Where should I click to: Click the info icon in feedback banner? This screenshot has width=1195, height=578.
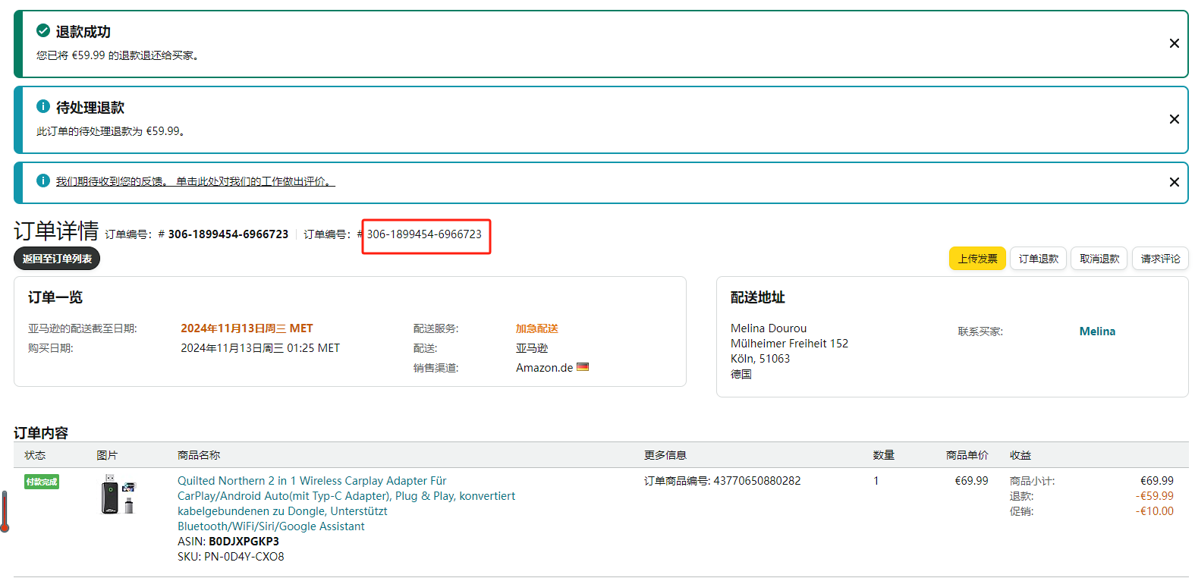(x=43, y=181)
